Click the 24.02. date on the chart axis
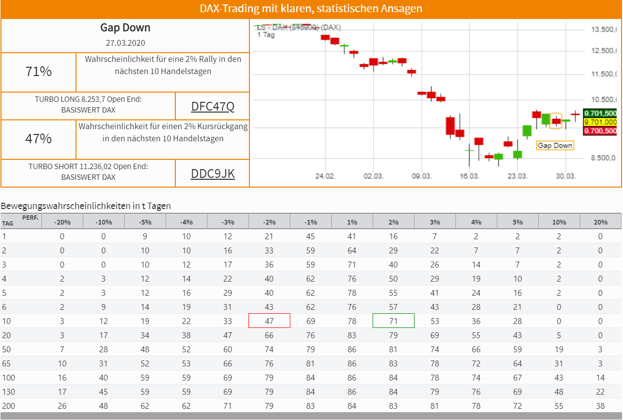The width and height of the screenshot is (623, 420). click(x=325, y=176)
